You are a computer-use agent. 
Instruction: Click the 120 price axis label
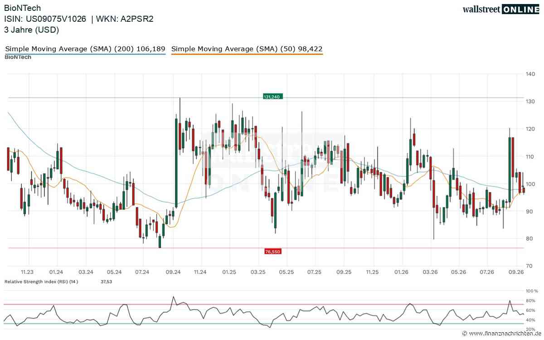coord(531,129)
